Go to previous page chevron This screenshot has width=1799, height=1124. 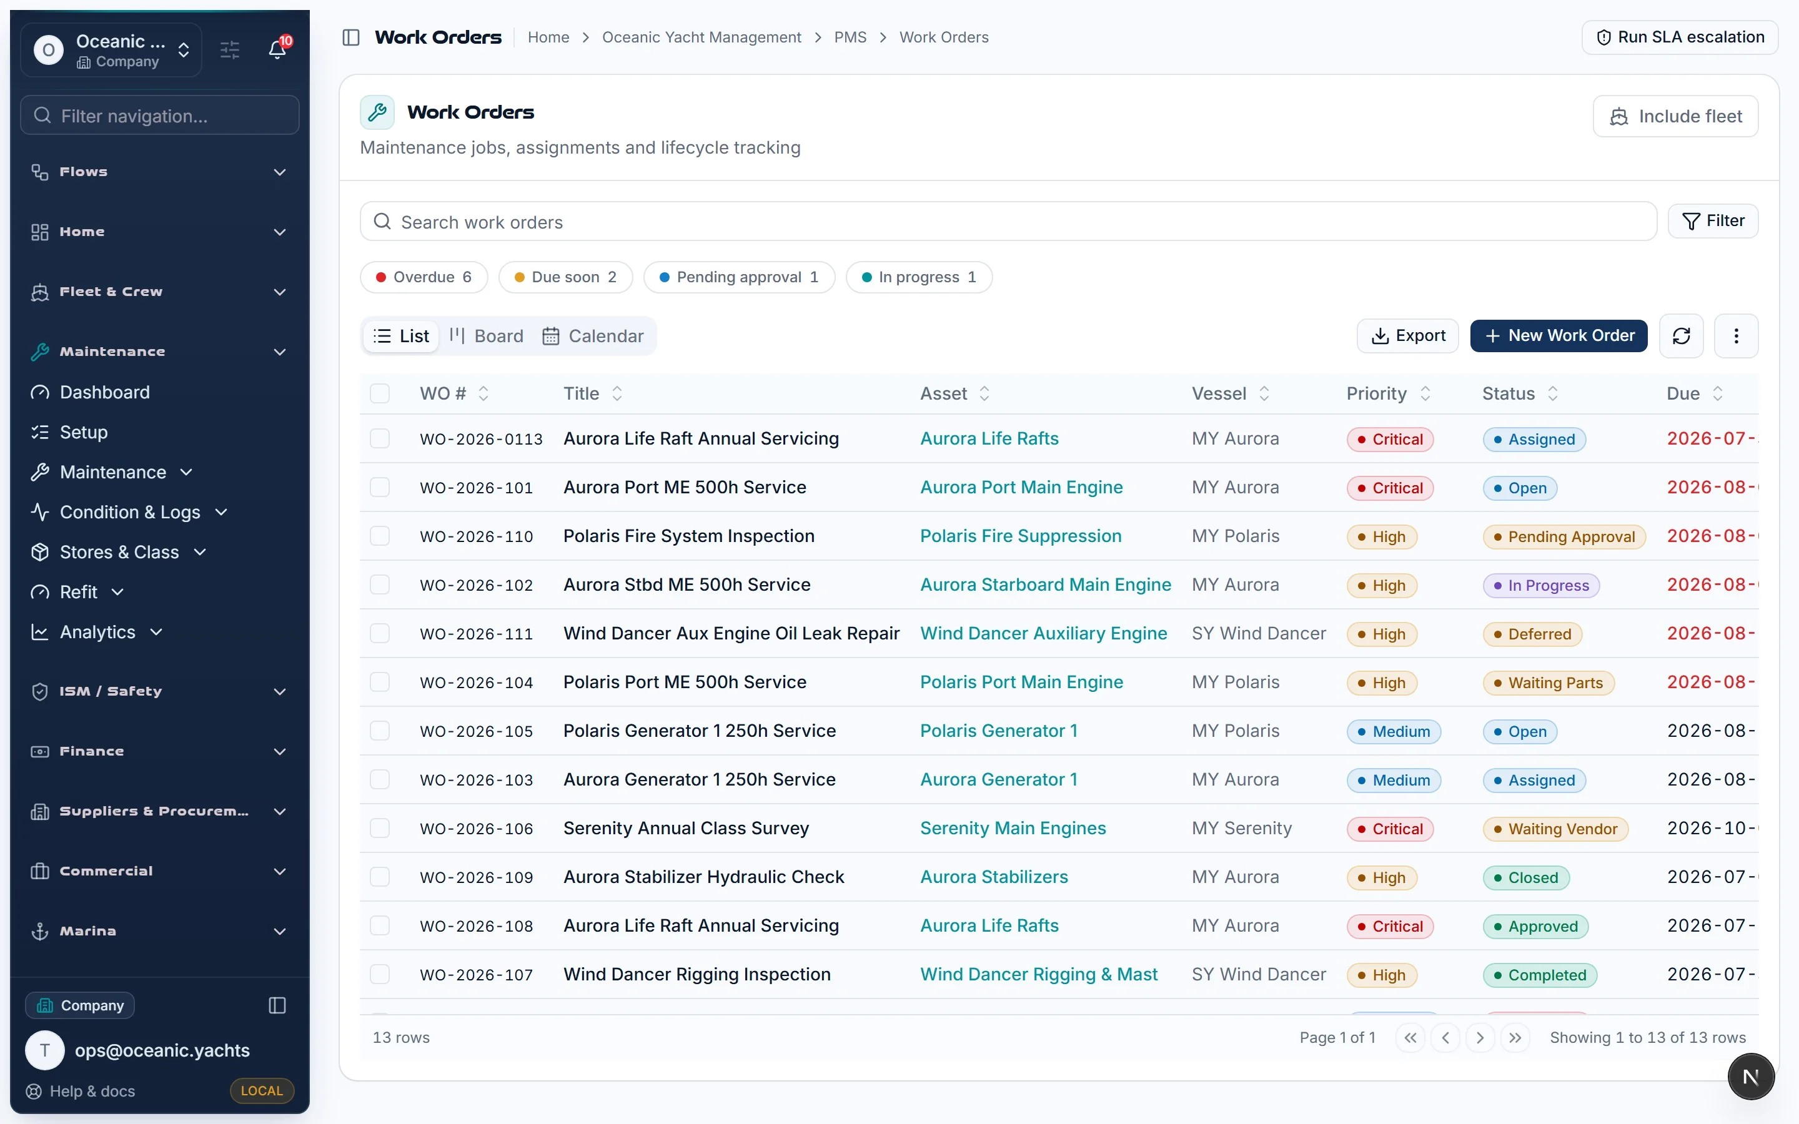coord(1445,1038)
